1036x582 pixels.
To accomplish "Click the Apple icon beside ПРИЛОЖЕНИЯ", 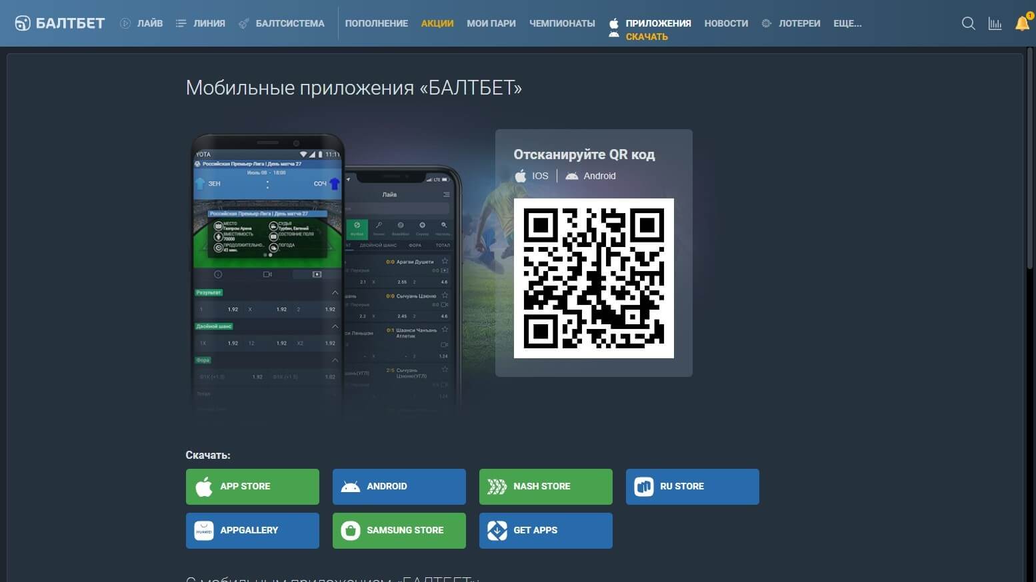I will pos(613,23).
